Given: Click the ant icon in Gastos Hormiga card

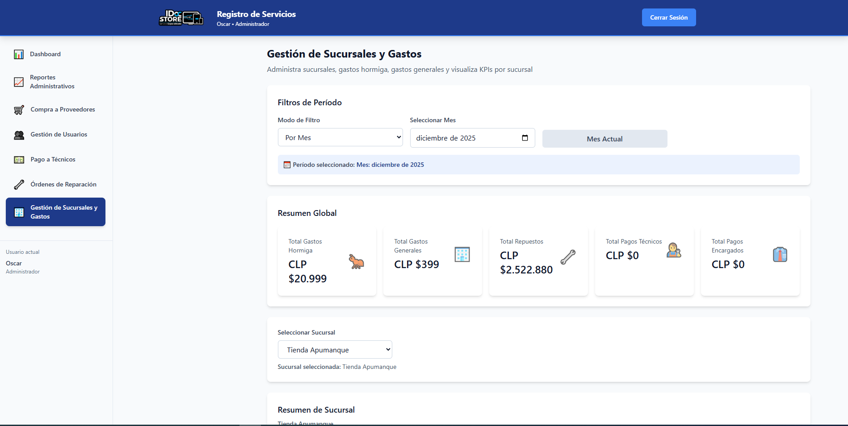Looking at the screenshot, I should point(356,261).
